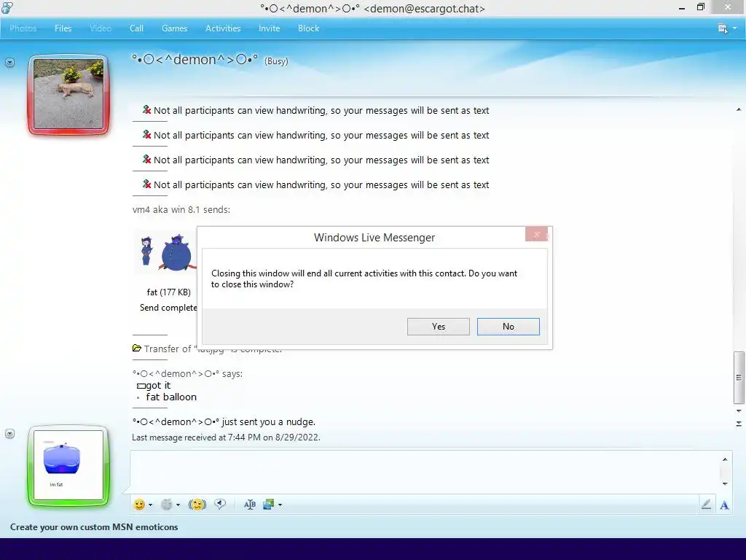The width and height of the screenshot is (746, 560).
Task: Block this contact
Action: tap(308, 28)
